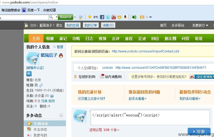Open the YouTube toolbar icon
This screenshot has height=137, width=214.
[x=114, y=17]
